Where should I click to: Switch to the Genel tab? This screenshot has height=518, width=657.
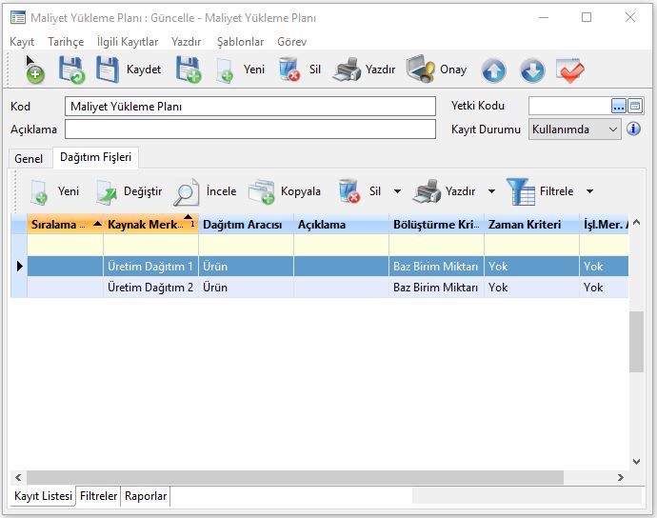point(29,159)
